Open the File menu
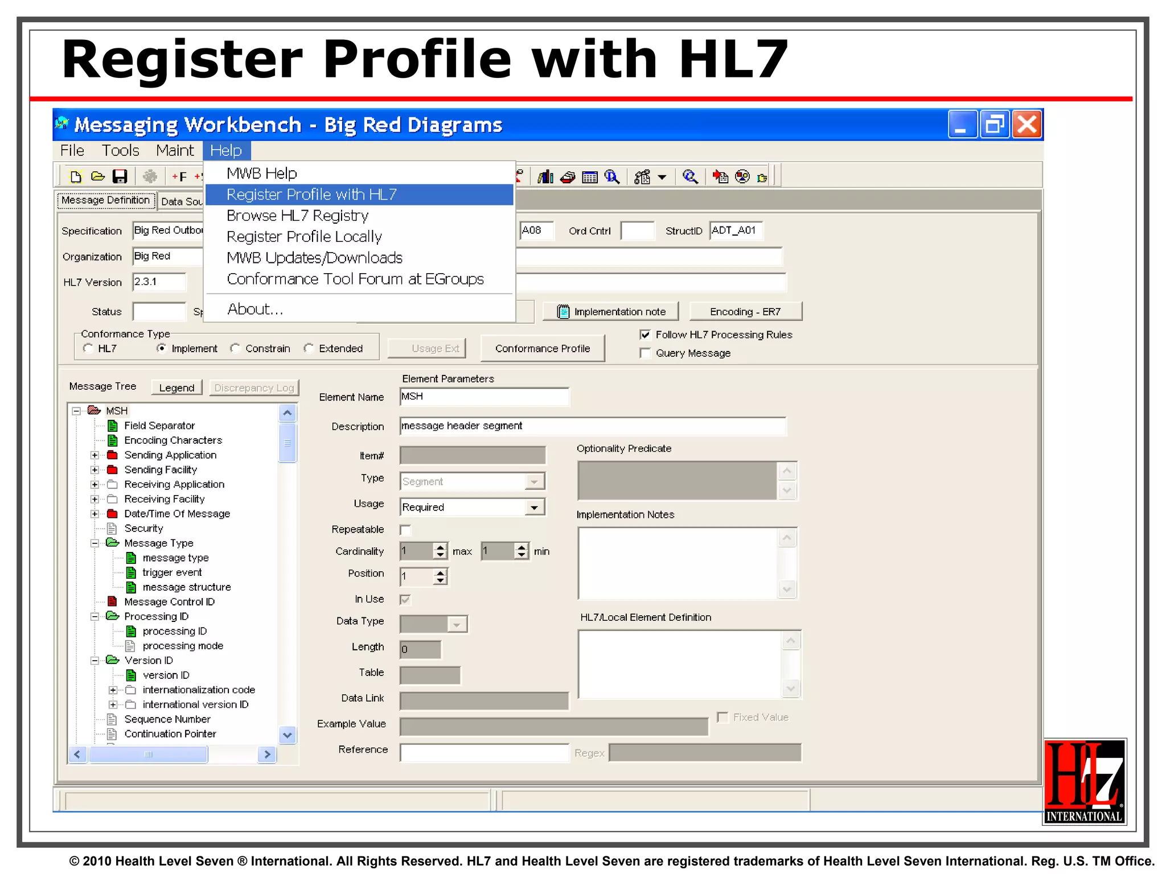This screenshot has height=874, width=1166. click(x=72, y=150)
